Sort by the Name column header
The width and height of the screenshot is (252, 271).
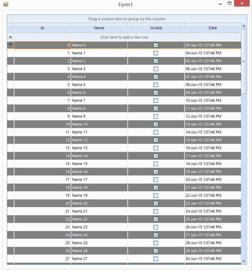click(99, 28)
